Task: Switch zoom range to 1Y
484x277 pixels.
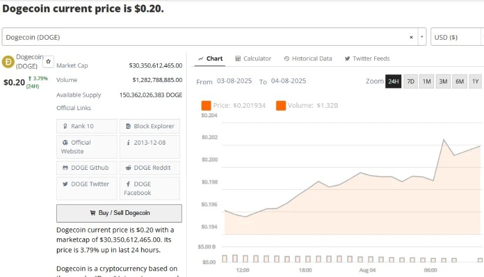Action: coord(475,81)
